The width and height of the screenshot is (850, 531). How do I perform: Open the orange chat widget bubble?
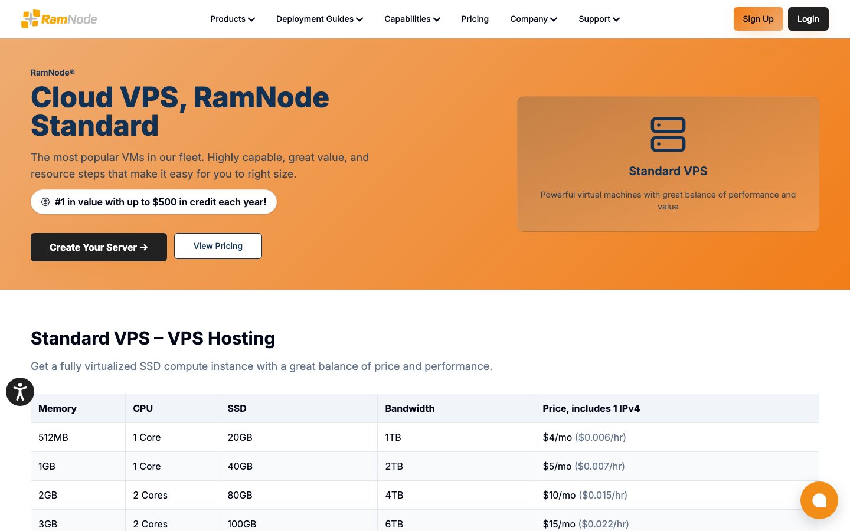coord(819,500)
